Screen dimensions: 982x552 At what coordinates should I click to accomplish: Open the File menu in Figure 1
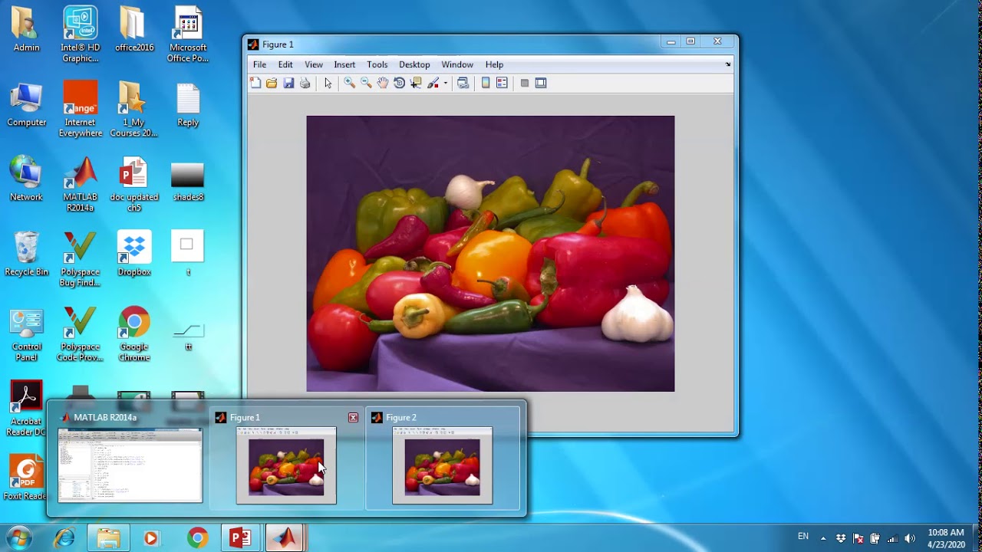[260, 64]
